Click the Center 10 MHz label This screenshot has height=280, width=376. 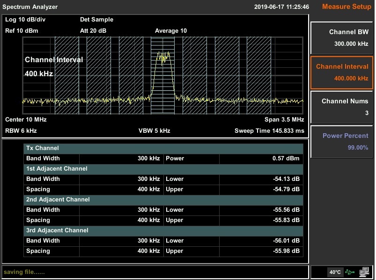pos(26,120)
